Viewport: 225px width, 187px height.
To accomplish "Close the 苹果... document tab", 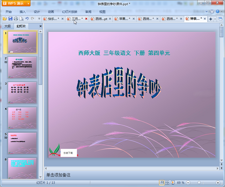I will click(x=134, y=19).
